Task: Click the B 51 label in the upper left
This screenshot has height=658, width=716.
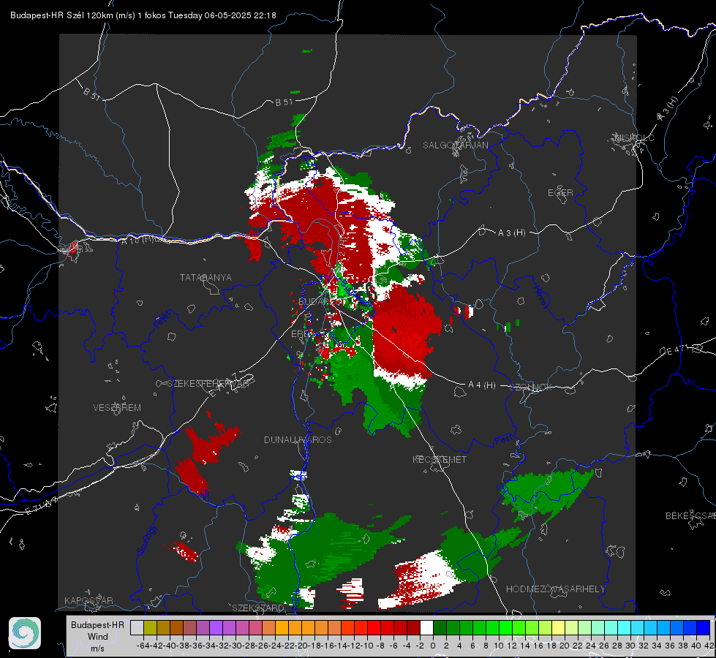Action: [x=91, y=94]
